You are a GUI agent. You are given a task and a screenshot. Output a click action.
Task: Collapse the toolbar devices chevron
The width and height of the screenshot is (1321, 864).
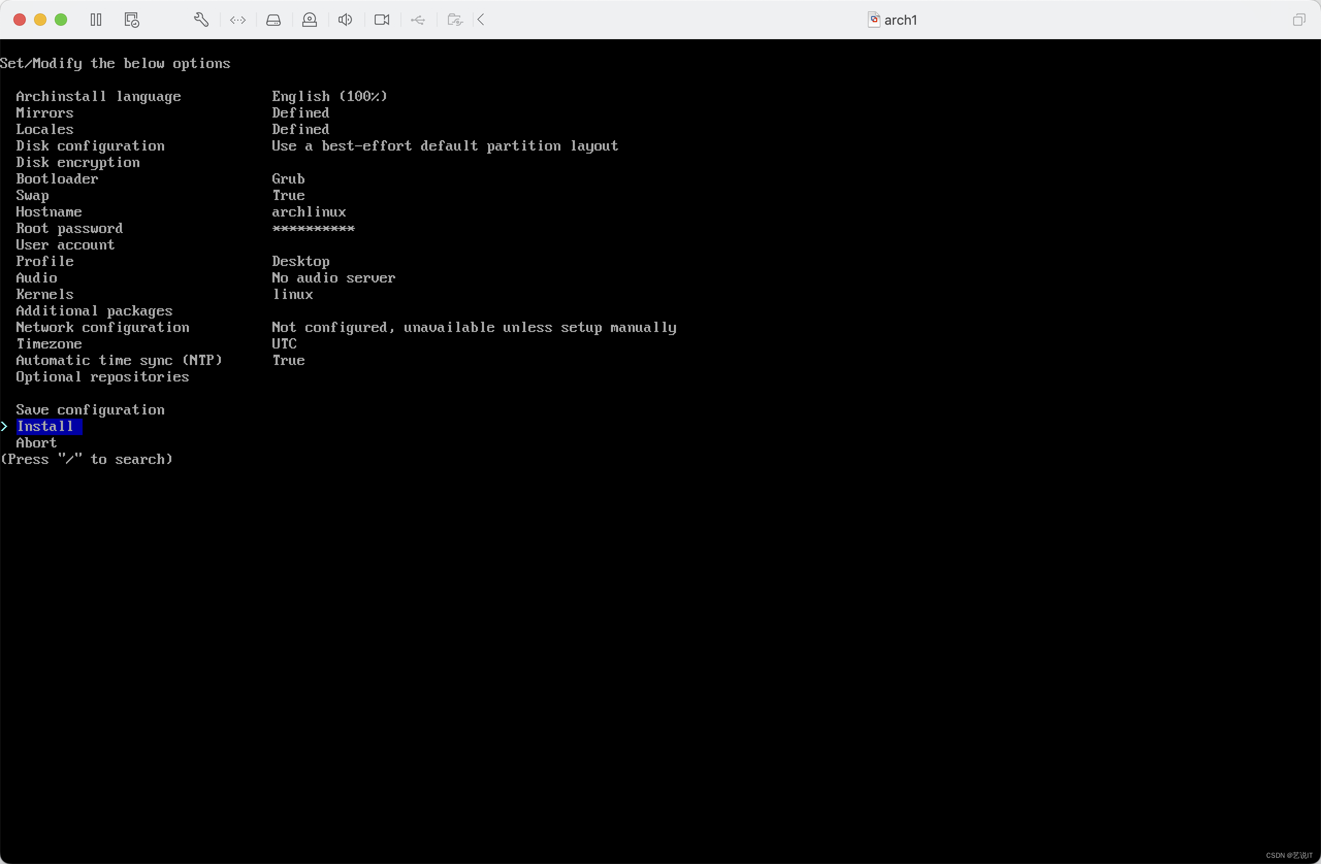tap(481, 20)
